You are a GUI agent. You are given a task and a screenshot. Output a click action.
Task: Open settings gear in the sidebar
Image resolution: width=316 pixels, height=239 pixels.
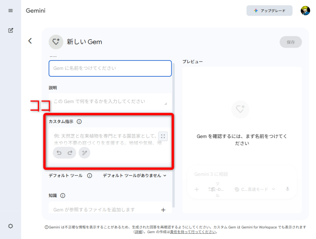coord(10,226)
